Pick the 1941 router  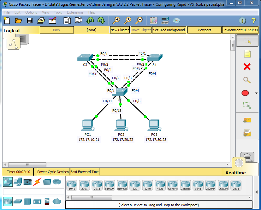click(72, 185)
